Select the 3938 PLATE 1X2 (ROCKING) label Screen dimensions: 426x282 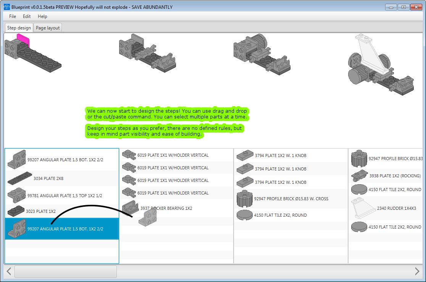(x=395, y=176)
